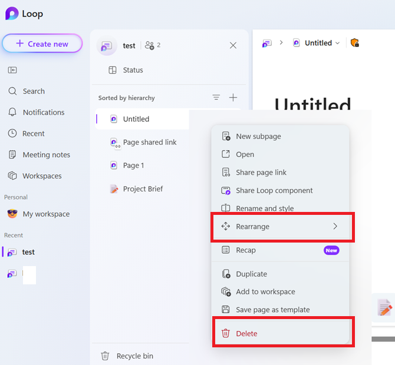Select My workspace under Personal
395x365 pixels.
pos(38,214)
